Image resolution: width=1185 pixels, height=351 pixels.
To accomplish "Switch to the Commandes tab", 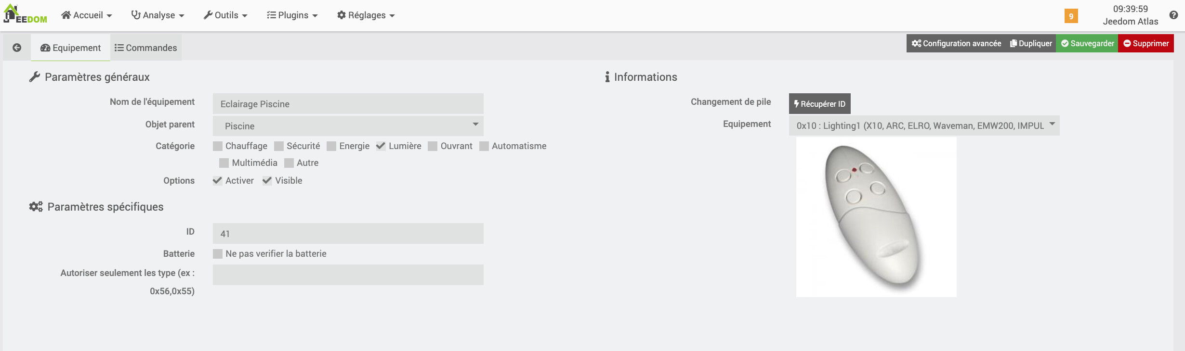I will [x=145, y=48].
